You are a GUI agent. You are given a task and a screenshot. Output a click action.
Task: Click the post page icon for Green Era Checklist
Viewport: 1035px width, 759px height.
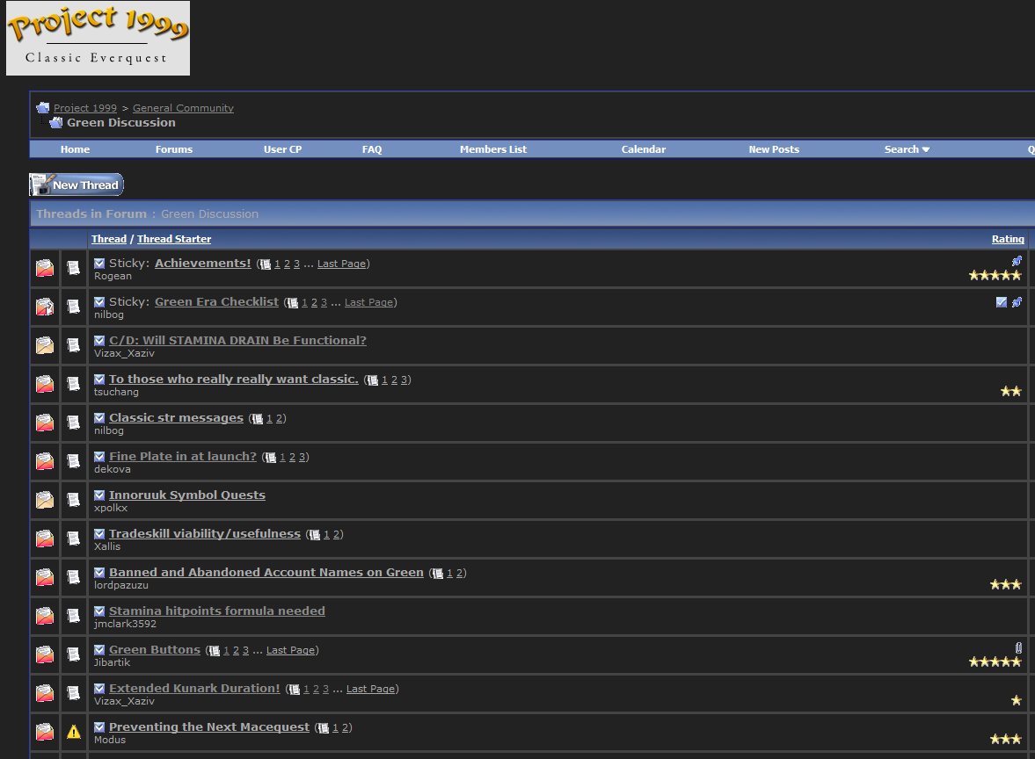click(73, 307)
